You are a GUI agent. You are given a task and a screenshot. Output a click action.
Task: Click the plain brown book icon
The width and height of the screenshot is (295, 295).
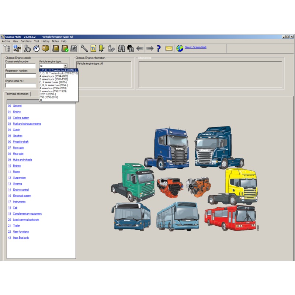tap(56, 49)
